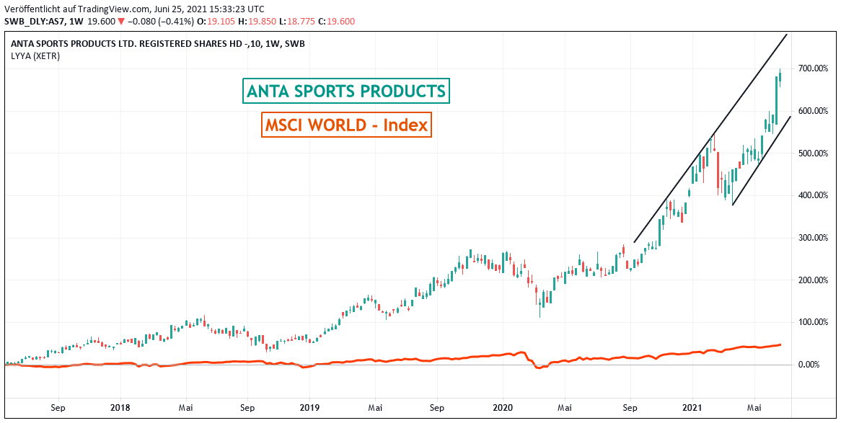Image resolution: width=841 pixels, height=423 pixels.
Task: Click the 'Sep' time label just before 2020
Action: tap(436, 407)
